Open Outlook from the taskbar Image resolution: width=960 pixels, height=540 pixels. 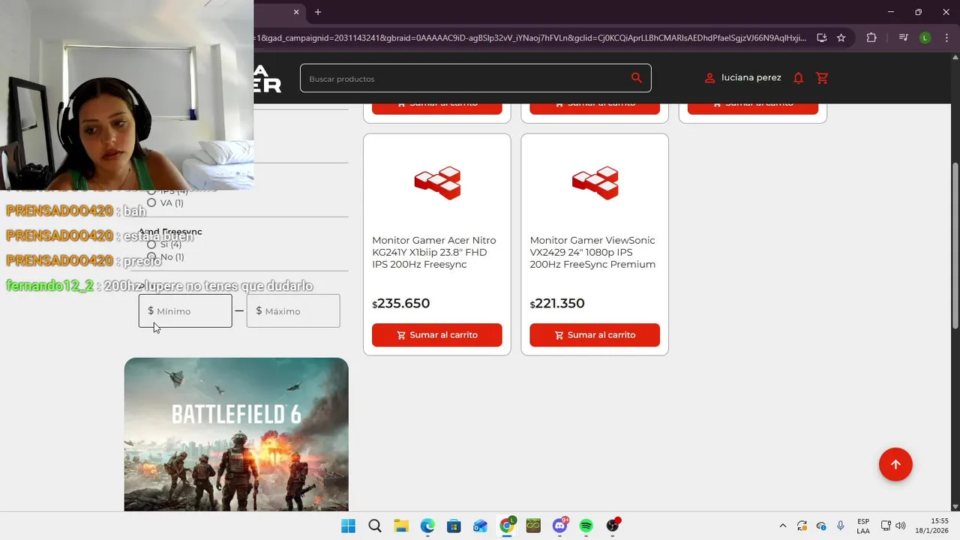coord(480,526)
